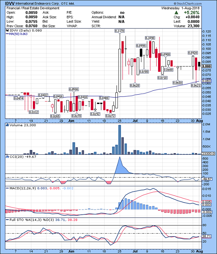Click the MA(50) 0.063 legend text
The image size is (217, 254).
click(x=18, y=34)
